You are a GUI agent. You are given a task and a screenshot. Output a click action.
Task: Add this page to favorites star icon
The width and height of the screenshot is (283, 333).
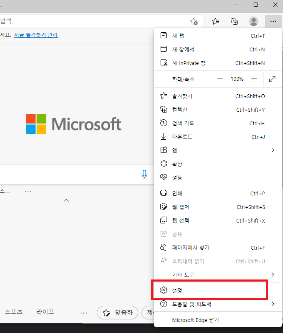pos(194,21)
